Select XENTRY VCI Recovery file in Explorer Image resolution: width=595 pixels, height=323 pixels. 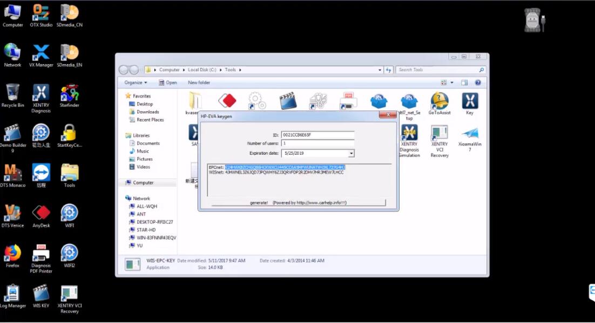pos(440,141)
